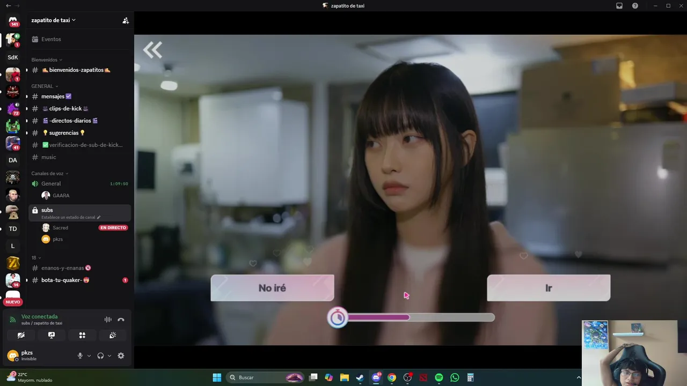Open the L server in the sidebar
Screen dimensions: 687x386
(13, 246)
